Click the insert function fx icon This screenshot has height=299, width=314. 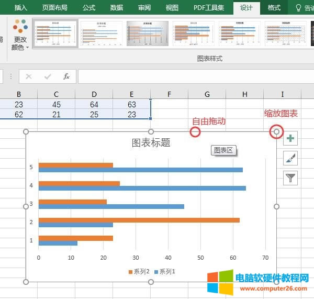(66, 76)
